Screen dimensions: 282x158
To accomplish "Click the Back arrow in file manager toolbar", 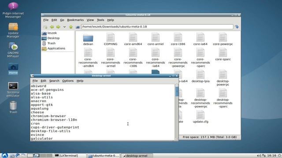I will (x=52, y=27).
